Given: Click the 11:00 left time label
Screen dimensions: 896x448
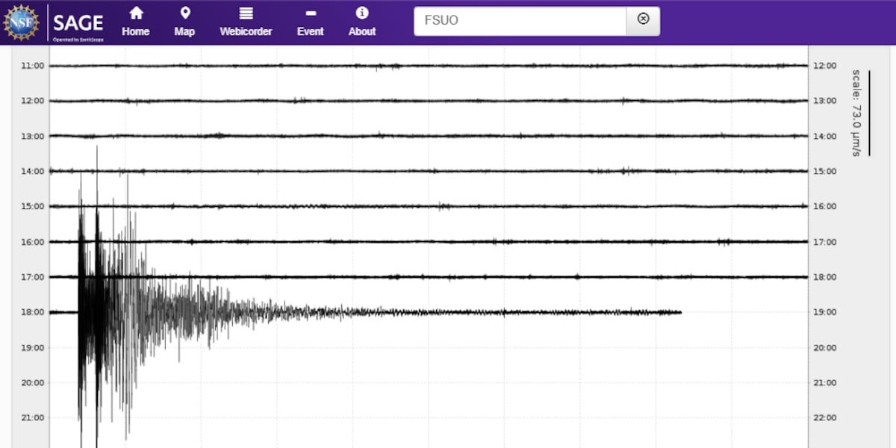Looking at the screenshot, I should pos(33,66).
